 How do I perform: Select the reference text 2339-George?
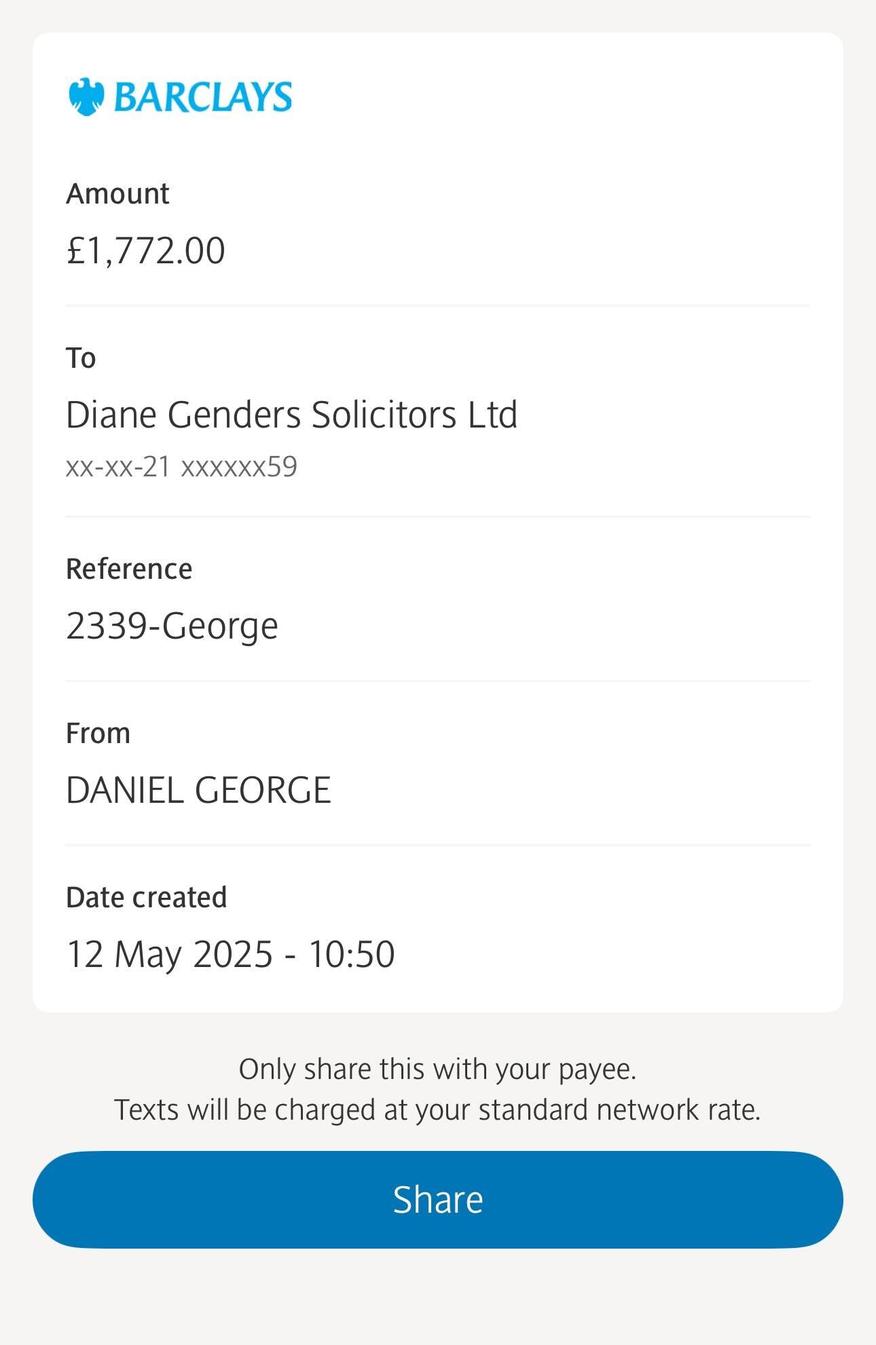pos(172,626)
